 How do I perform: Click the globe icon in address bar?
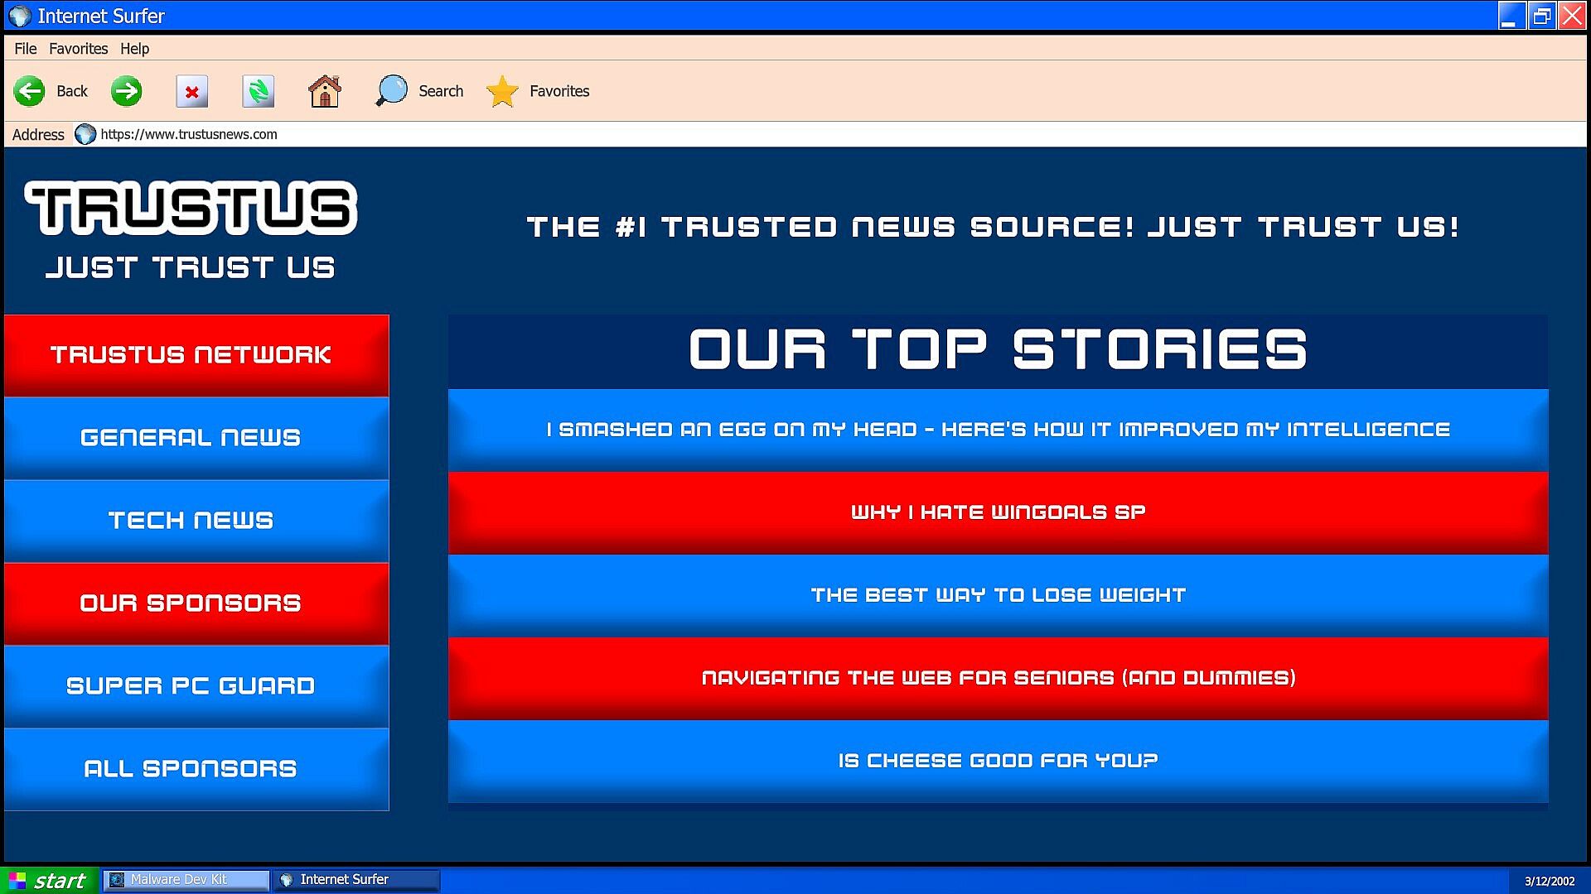tap(85, 134)
